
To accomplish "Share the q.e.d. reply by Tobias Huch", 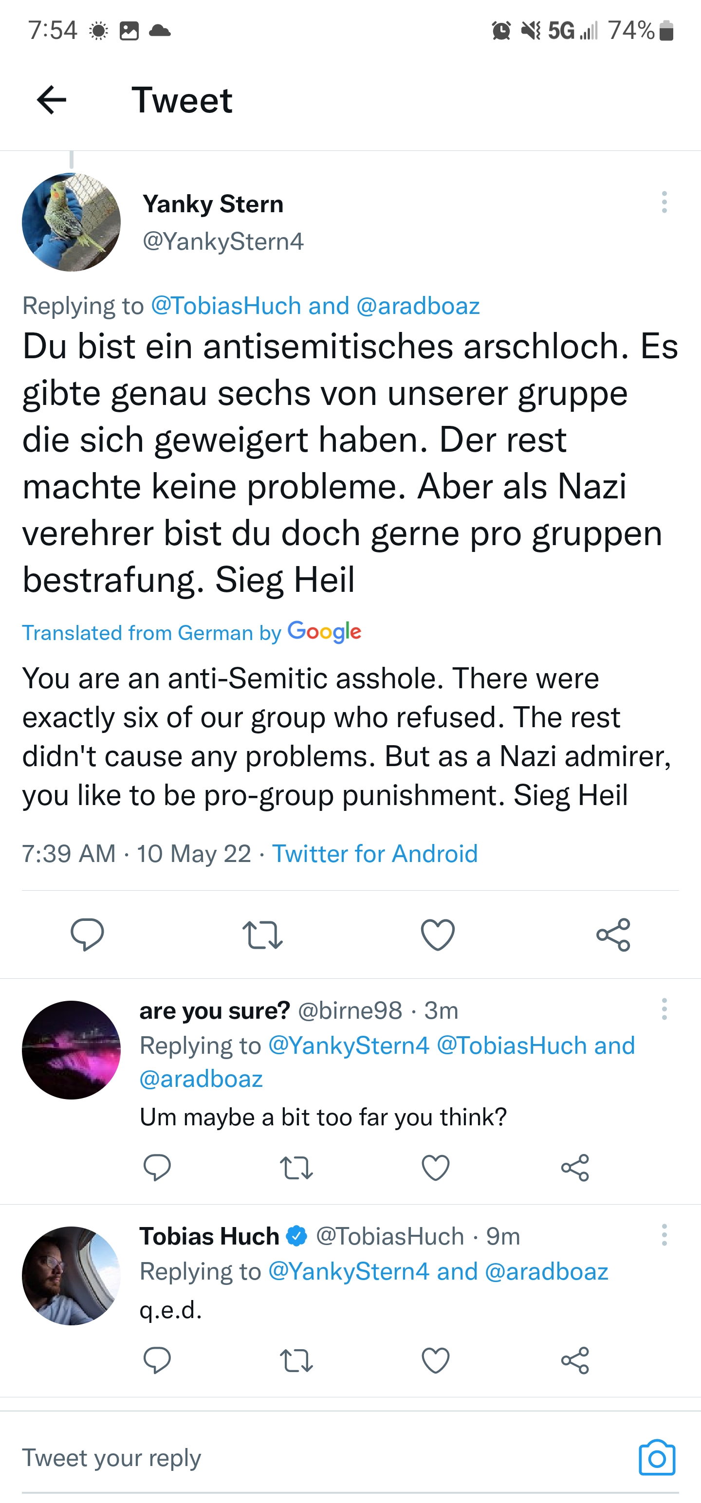I will [575, 1360].
